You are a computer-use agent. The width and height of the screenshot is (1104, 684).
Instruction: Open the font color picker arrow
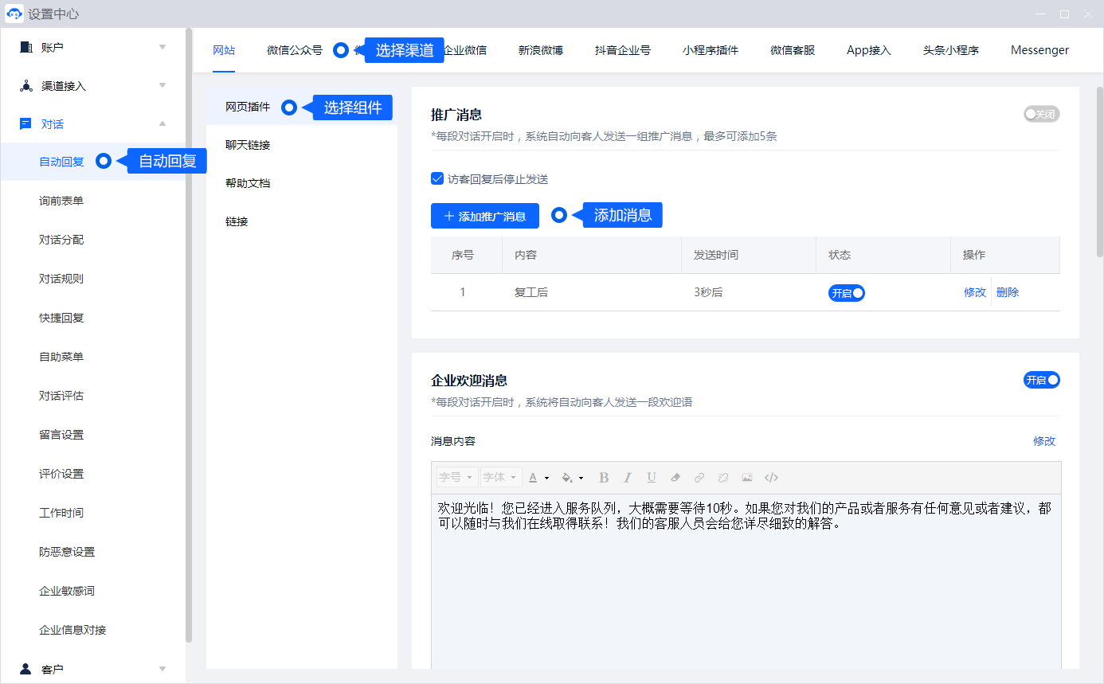pyautogui.click(x=546, y=478)
